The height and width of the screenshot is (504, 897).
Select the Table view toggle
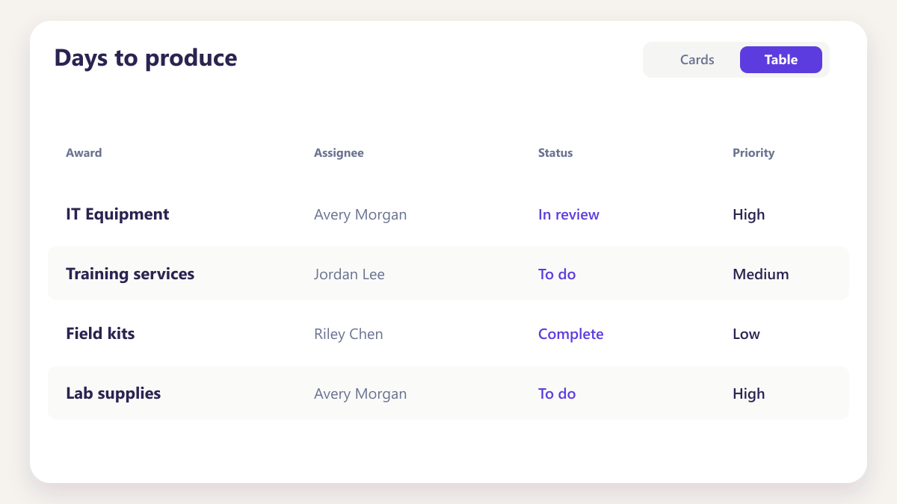tap(781, 60)
